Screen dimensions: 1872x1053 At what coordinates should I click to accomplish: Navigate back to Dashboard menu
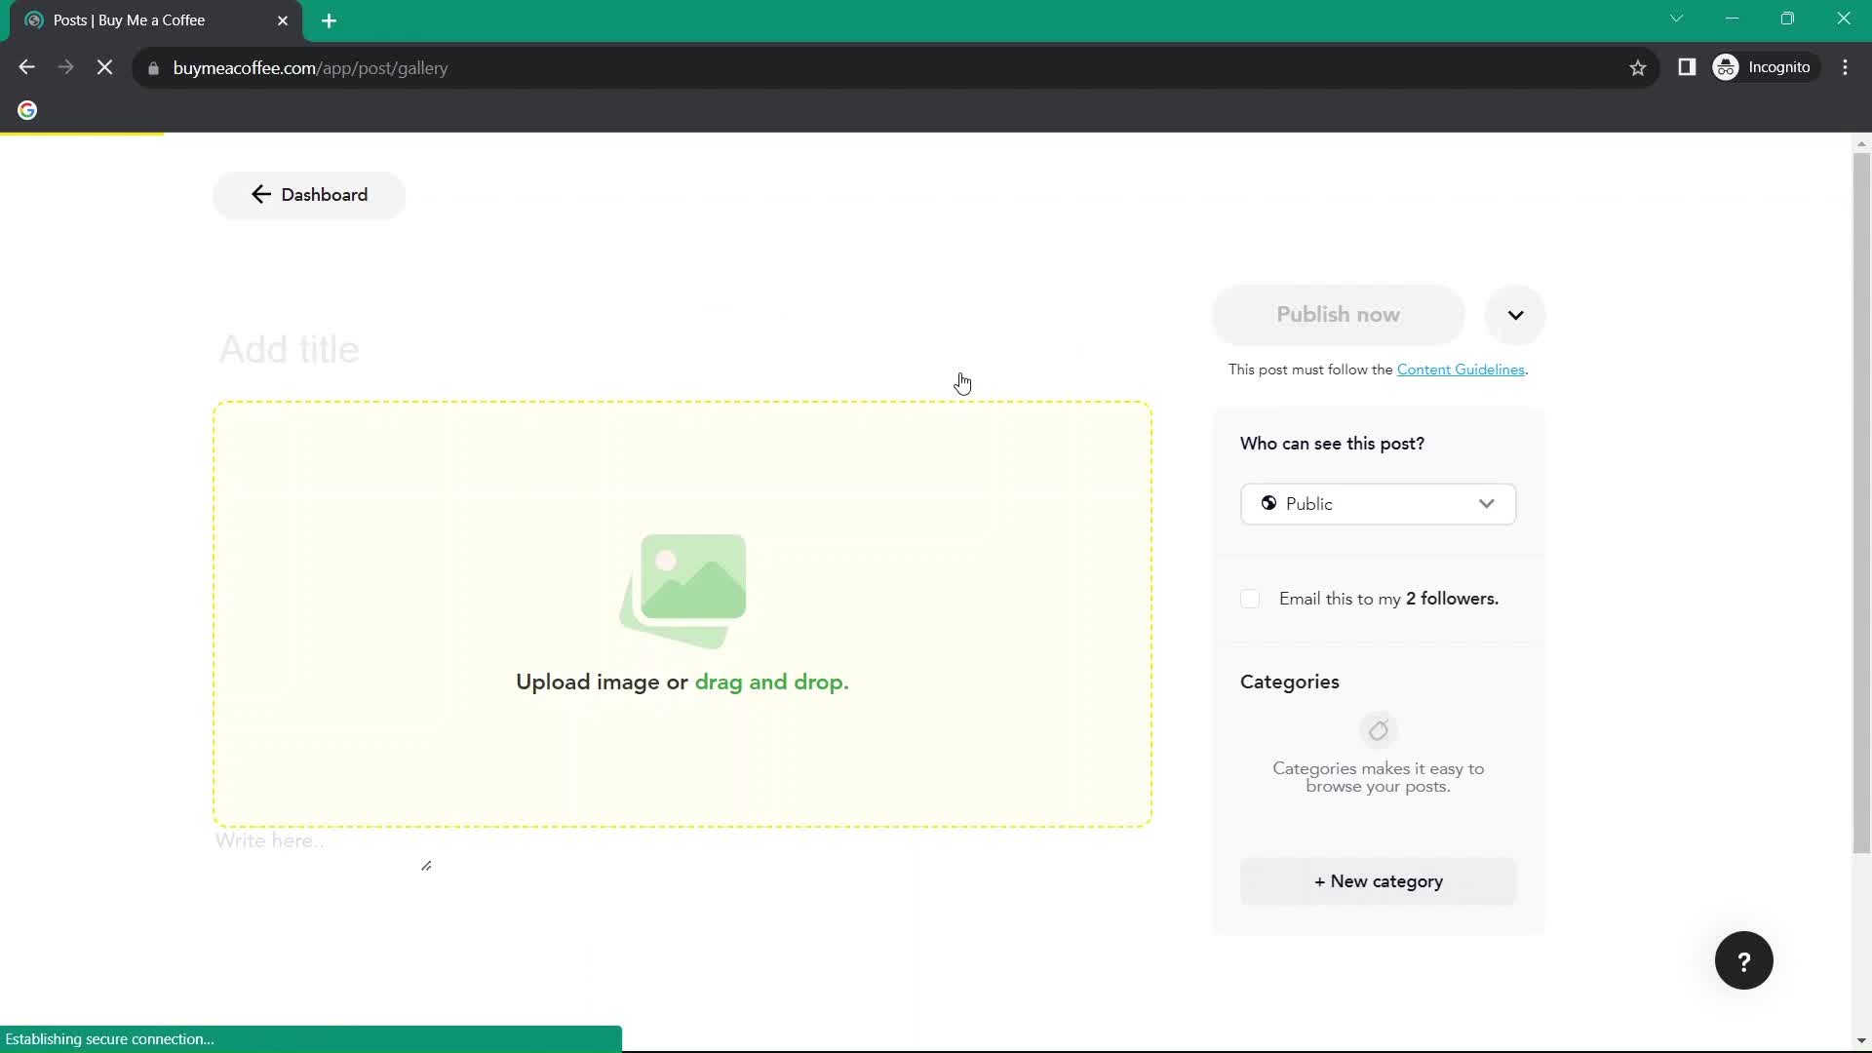pos(307,194)
